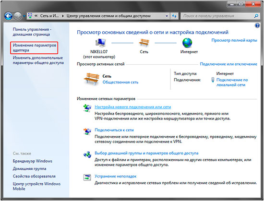Image resolution: width=264 pixels, height=201 pixels.
Task: Expand the address bar history dropdown
Action: [167, 16]
